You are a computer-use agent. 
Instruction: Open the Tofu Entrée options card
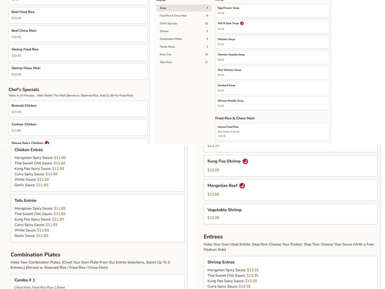tap(98, 218)
